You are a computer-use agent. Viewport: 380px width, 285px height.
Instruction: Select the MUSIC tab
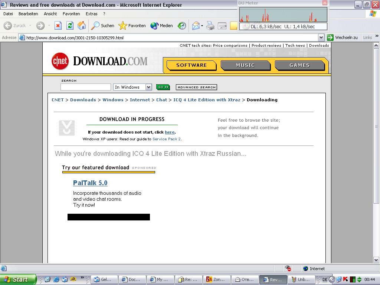[x=245, y=65]
